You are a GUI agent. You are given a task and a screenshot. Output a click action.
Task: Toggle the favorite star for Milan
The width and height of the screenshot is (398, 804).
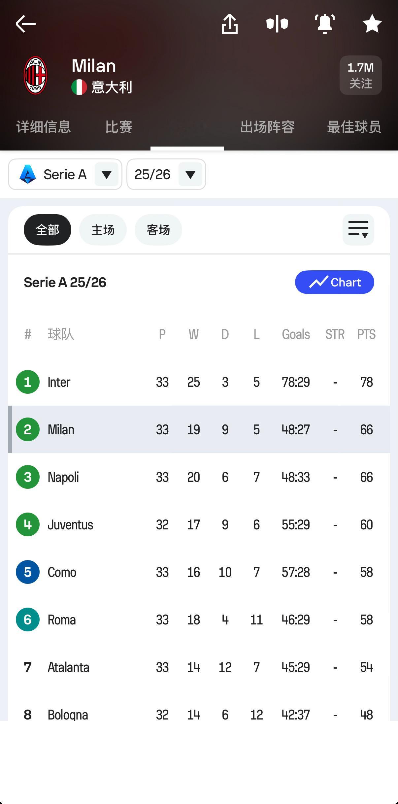372,24
